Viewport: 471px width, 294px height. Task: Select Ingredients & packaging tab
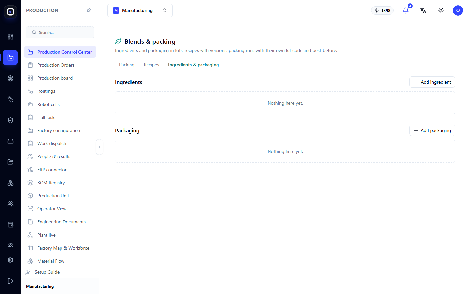tap(193, 65)
